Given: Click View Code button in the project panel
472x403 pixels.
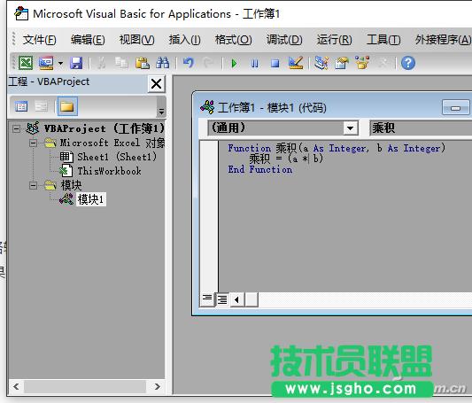Looking at the screenshot, I should coord(21,106).
